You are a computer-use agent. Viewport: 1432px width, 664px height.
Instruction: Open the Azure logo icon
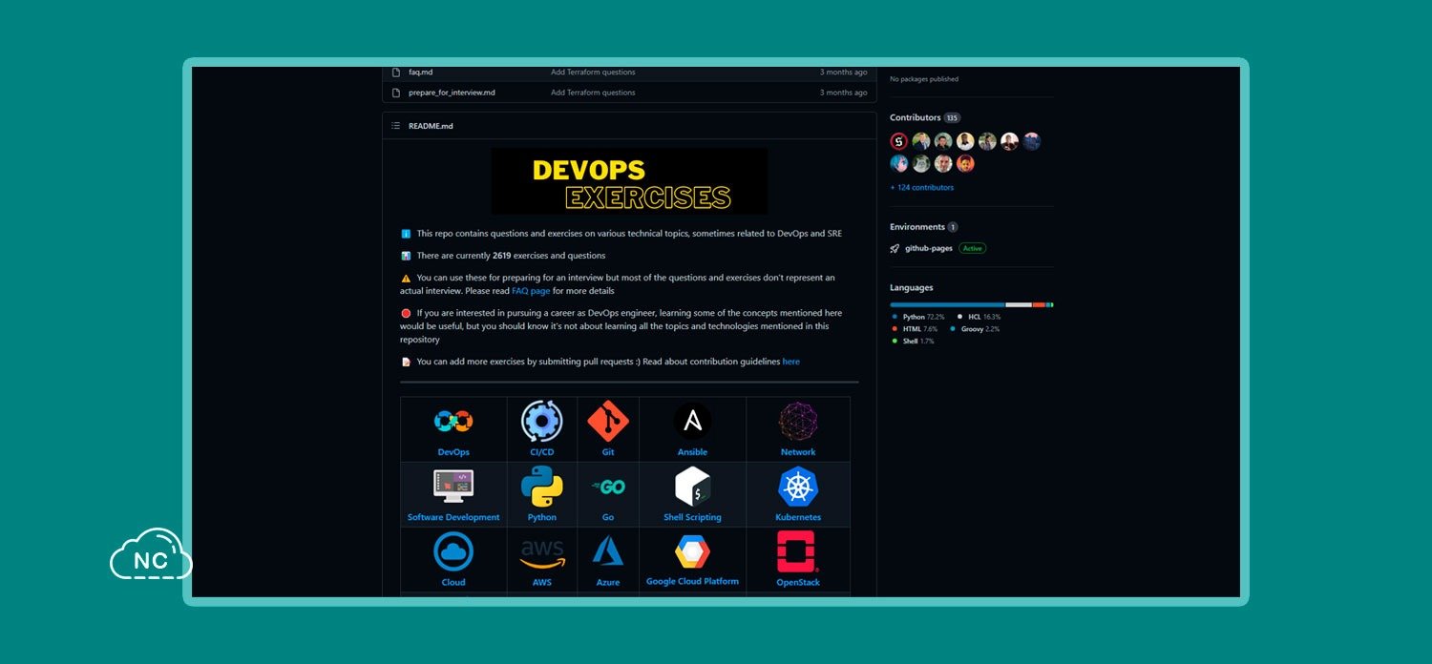[x=608, y=550]
